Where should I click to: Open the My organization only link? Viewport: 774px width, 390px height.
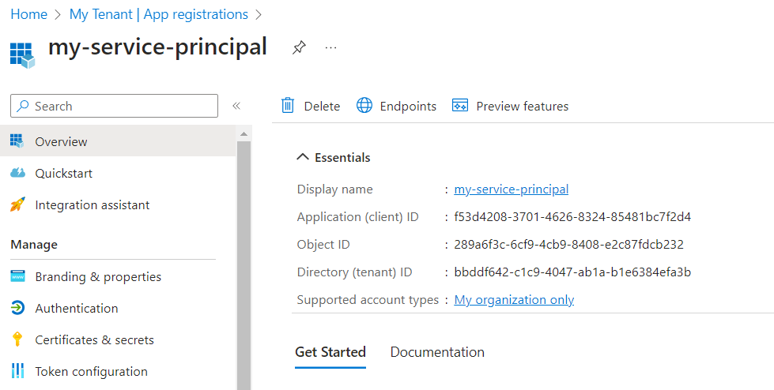[514, 300]
